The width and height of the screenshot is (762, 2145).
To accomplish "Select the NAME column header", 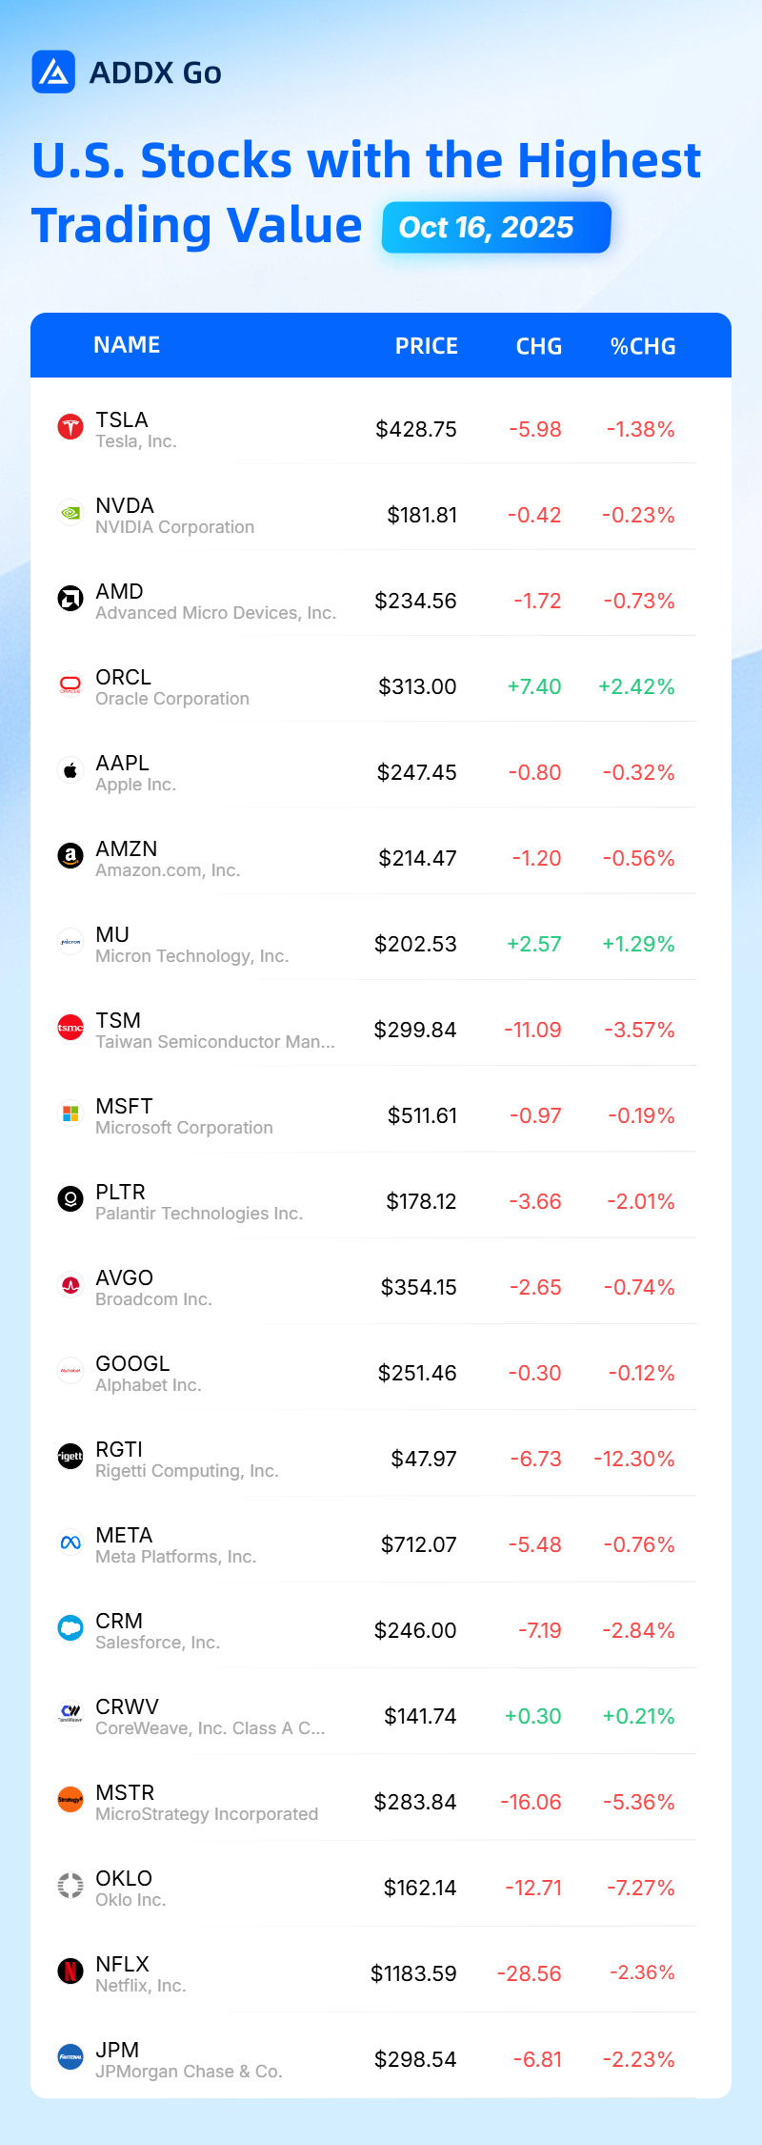I will (127, 345).
